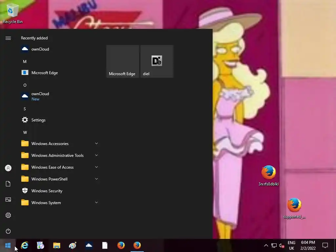Expand Windows Accessories folder chevron
336x252 pixels.
(96, 143)
